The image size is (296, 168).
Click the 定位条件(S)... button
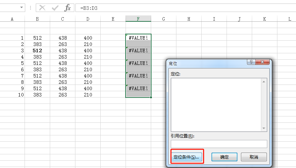coord(186,157)
